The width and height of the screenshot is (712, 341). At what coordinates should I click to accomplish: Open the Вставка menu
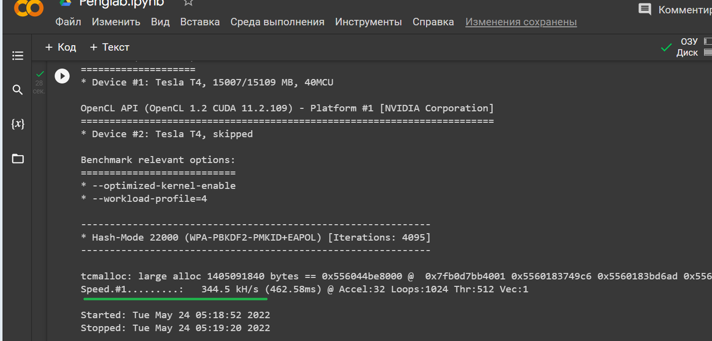[x=200, y=22]
